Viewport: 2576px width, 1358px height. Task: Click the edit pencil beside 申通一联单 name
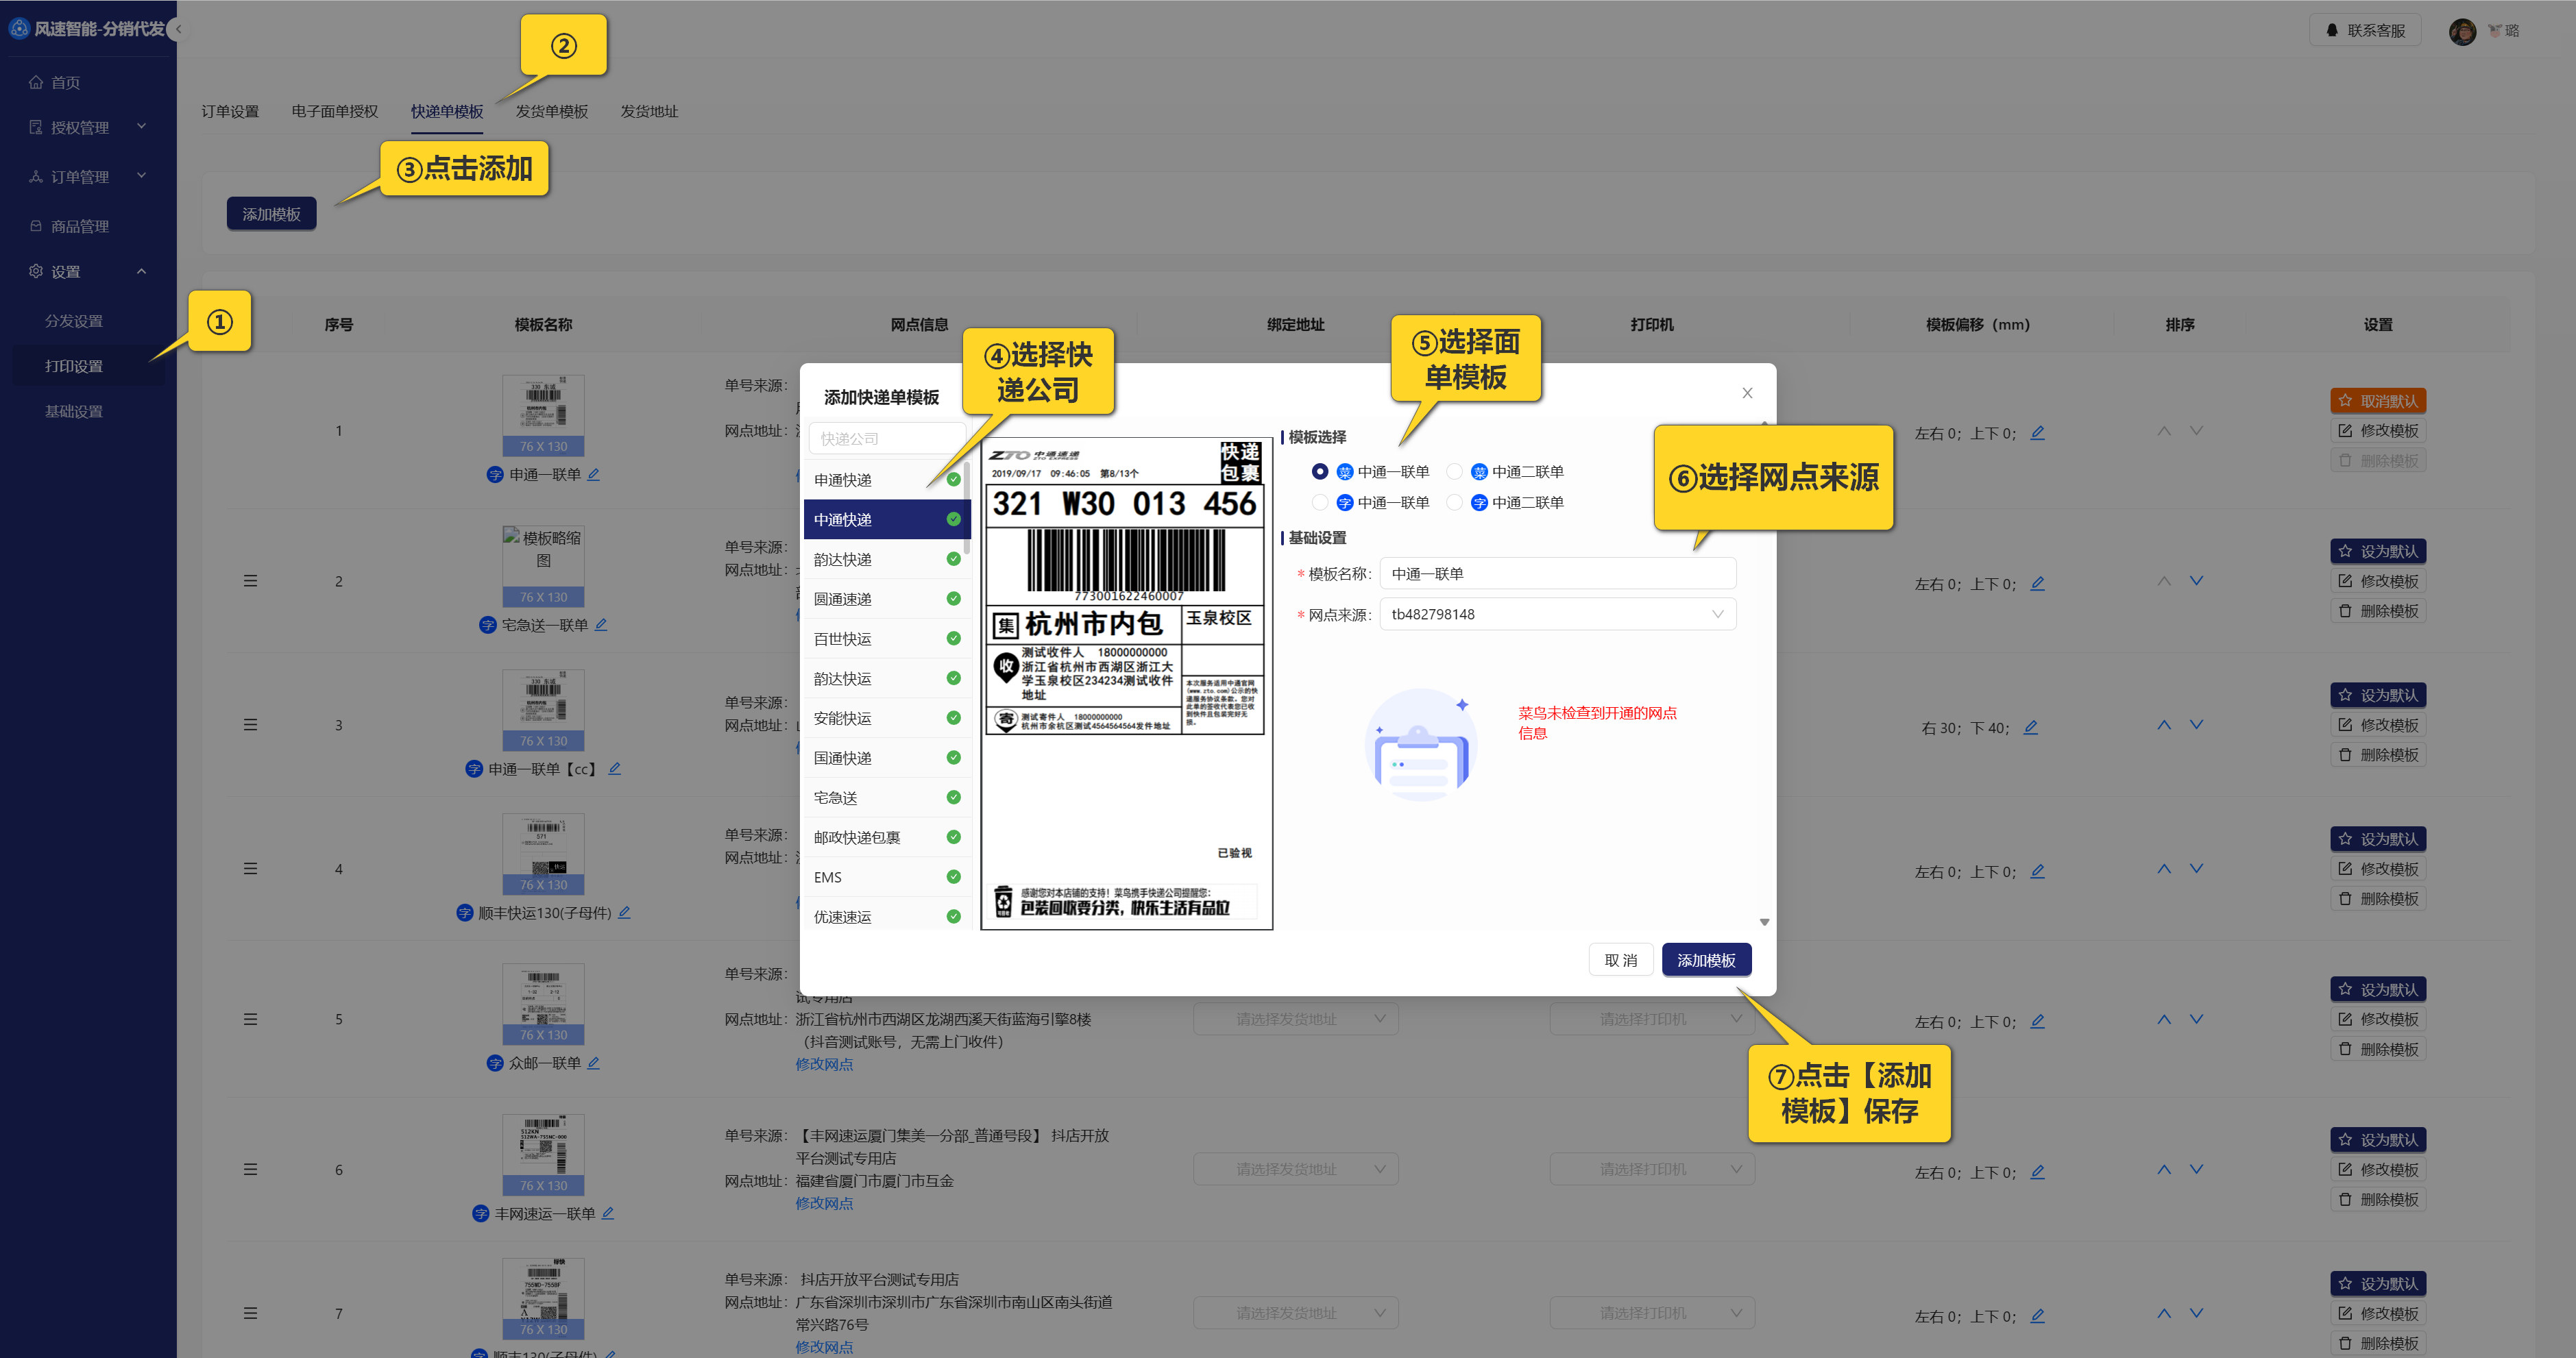click(x=594, y=475)
